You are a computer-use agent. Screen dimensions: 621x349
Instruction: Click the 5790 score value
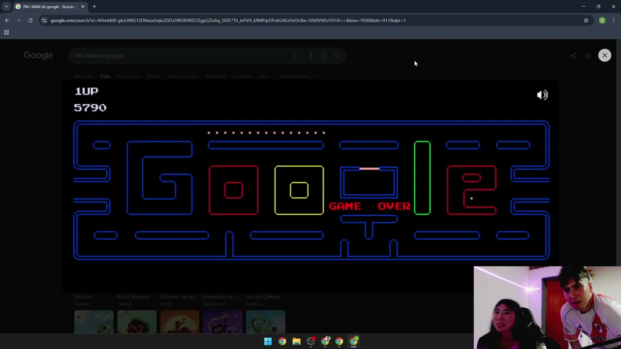click(90, 108)
